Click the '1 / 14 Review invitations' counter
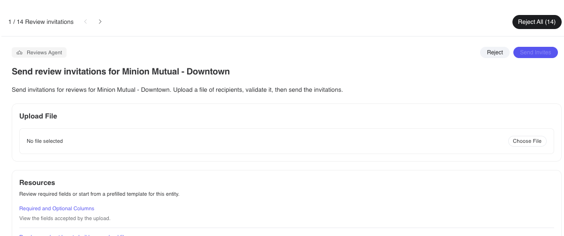 [41, 22]
